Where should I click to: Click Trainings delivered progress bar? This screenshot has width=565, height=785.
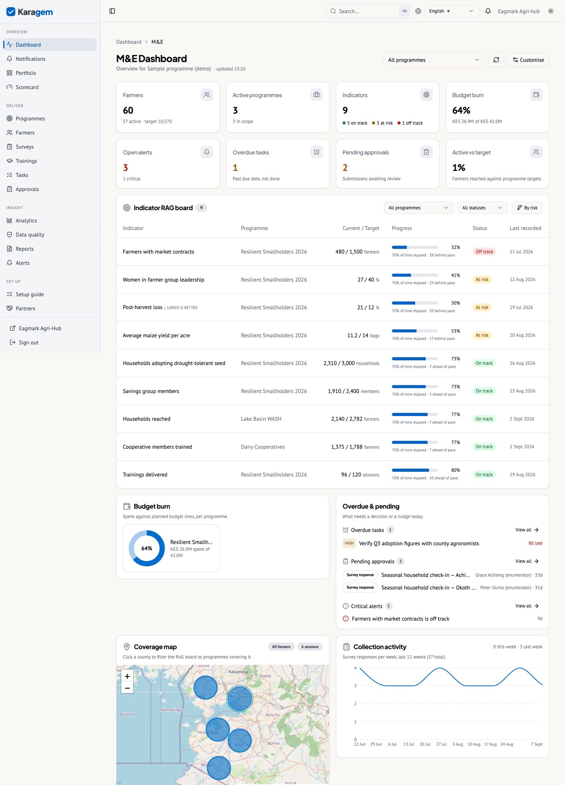coord(415,470)
